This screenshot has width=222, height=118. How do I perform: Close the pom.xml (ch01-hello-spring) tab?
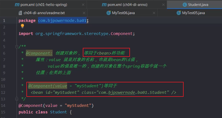83,5
